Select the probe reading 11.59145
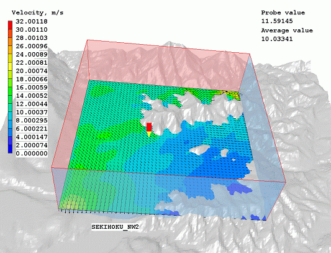This screenshot has width=331, height=253. tap(277, 21)
